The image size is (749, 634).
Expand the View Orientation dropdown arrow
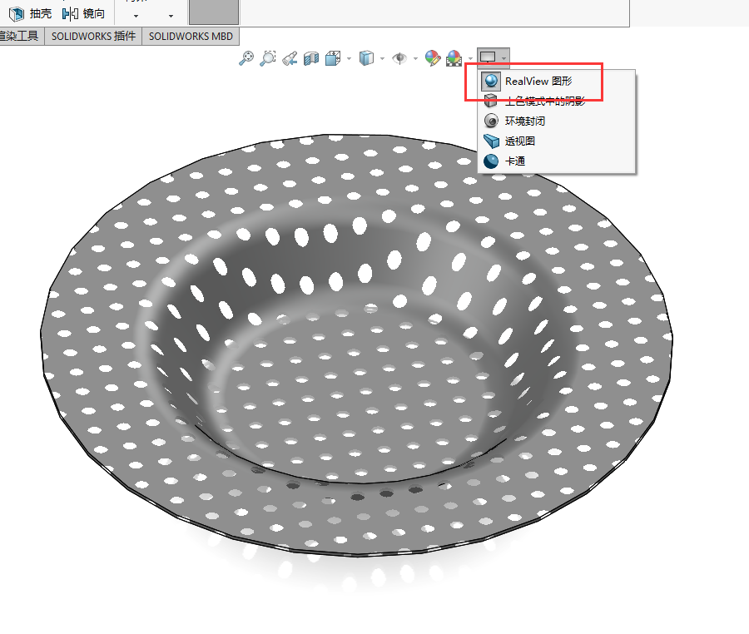(349, 59)
